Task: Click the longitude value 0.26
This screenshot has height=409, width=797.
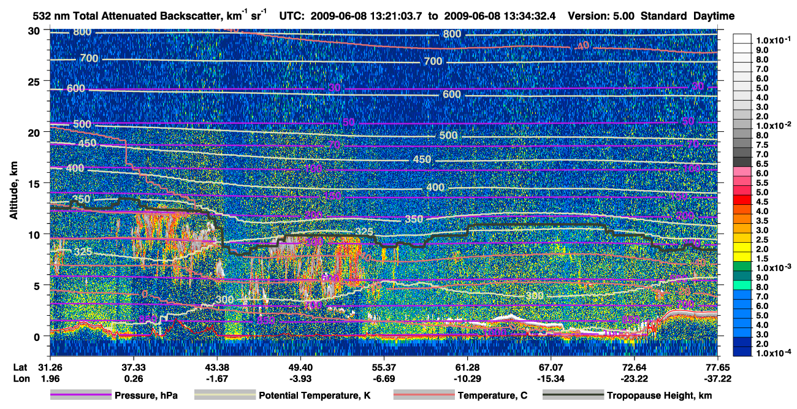Action: click(133, 378)
